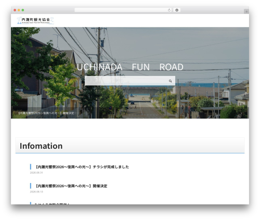Click the red close window button
Viewport: 260px width, 220px height.
coord(15,10)
